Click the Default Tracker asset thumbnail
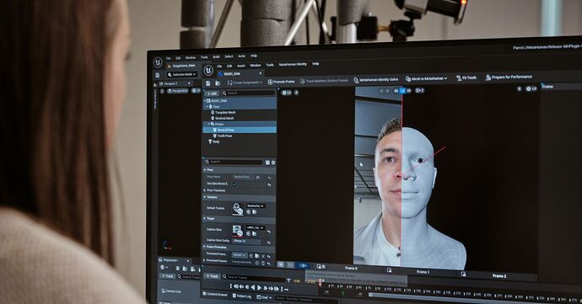Image resolution: width=582 pixels, height=304 pixels. tap(238, 209)
